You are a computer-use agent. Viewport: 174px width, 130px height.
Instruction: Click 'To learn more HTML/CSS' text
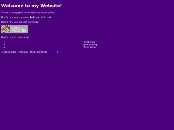tap(15, 52)
